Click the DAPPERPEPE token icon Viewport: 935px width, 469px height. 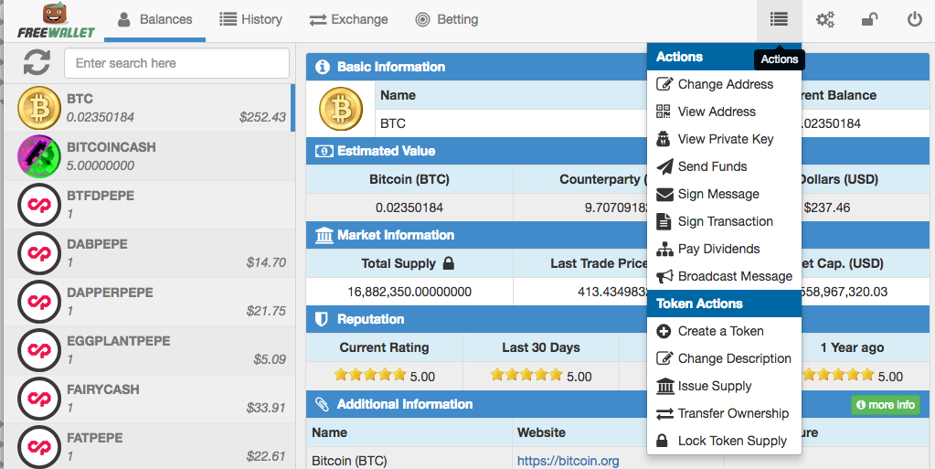click(x=39, y=302)
